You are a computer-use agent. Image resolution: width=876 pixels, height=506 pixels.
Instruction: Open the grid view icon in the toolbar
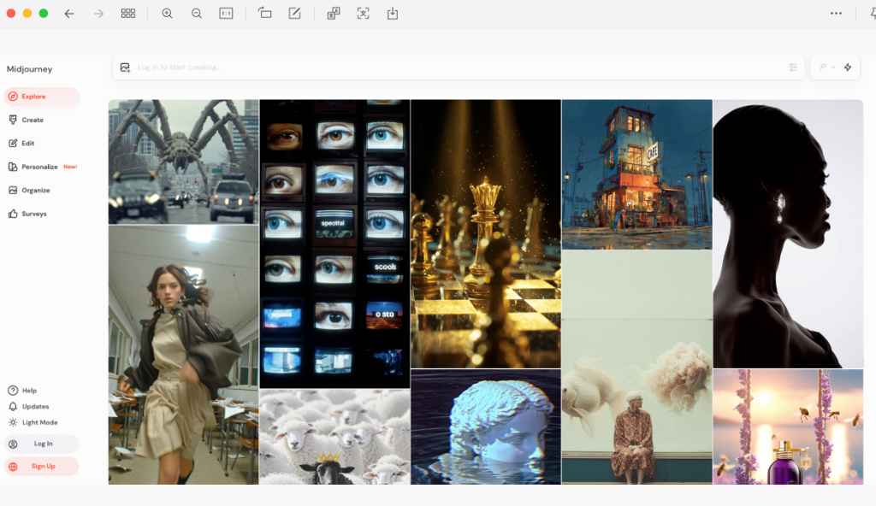coord(128,14)
